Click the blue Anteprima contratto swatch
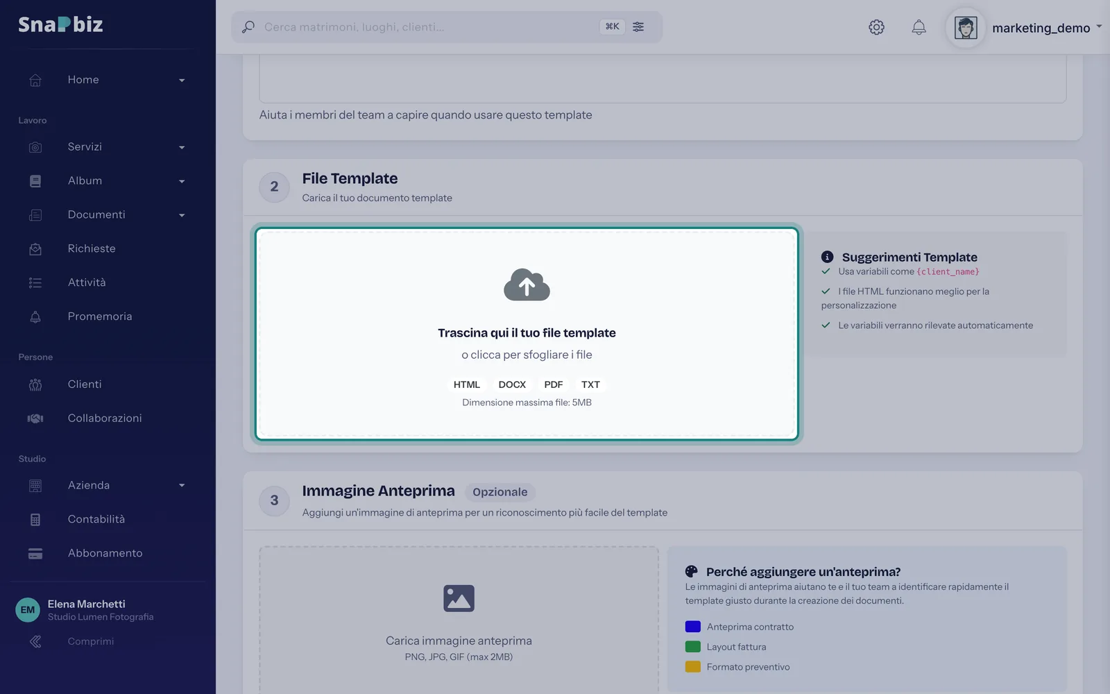1110x694 pixels. tap(692, 627)
